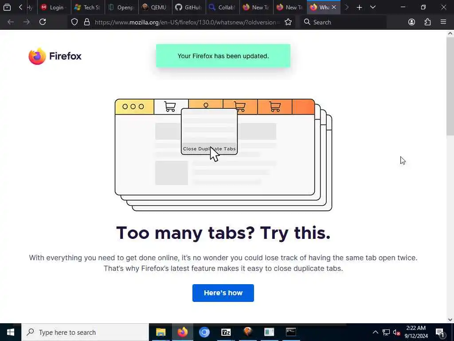
Task: Switch to the QEMU tab
Action: 155,7
